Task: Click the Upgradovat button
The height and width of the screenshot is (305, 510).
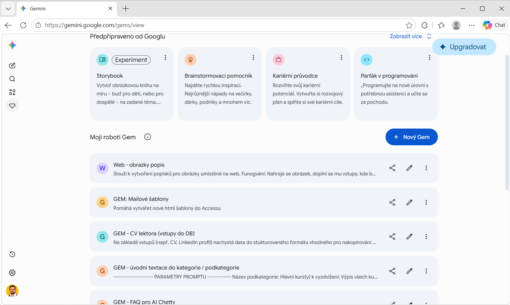Action: point(464,47)
